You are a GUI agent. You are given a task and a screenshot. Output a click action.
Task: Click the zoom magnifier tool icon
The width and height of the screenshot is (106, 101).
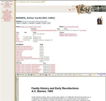click(49, 75)
